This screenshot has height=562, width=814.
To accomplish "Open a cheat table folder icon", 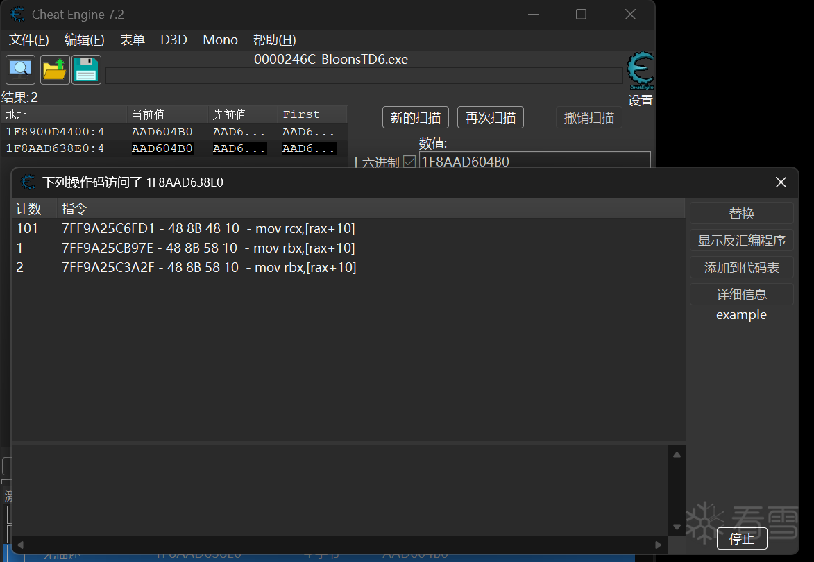I will point(55,69).
